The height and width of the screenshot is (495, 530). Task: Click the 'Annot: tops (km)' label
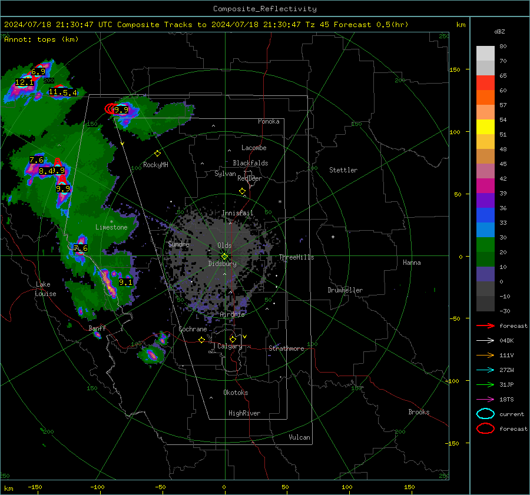click(41, 39)
